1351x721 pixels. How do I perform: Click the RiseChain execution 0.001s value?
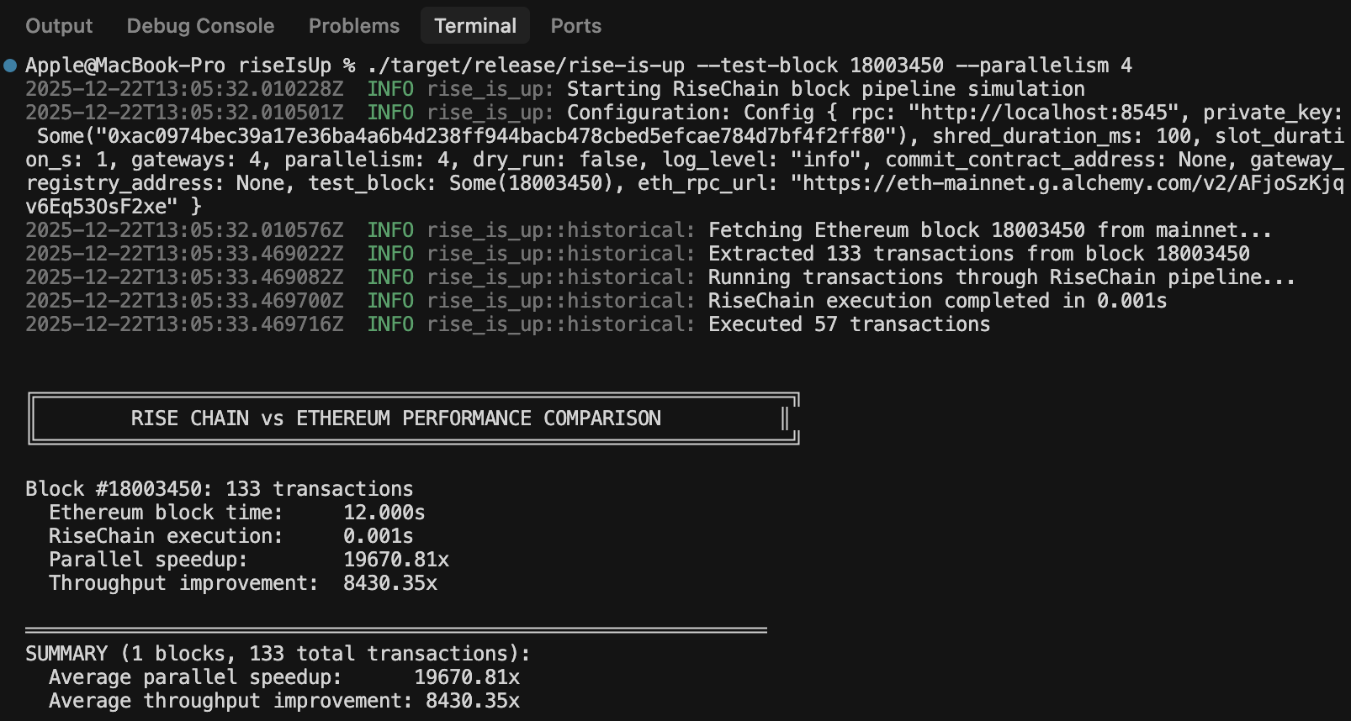pyautogui.click(x=378, y=536)
